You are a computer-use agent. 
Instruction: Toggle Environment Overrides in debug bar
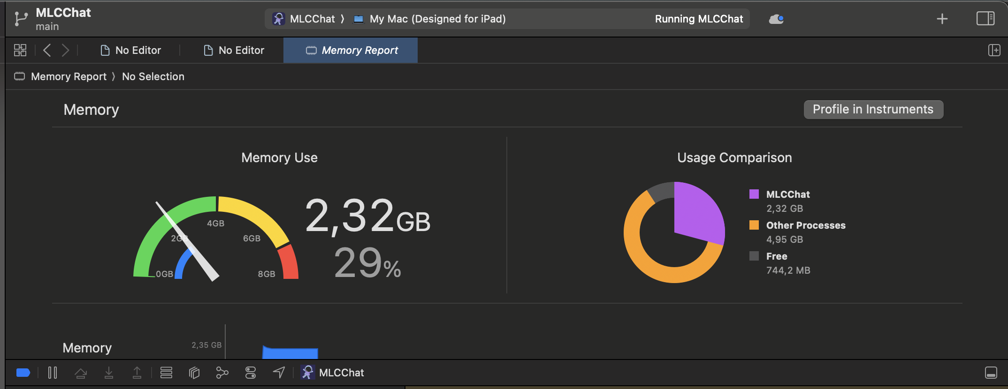tap(251, 373)
